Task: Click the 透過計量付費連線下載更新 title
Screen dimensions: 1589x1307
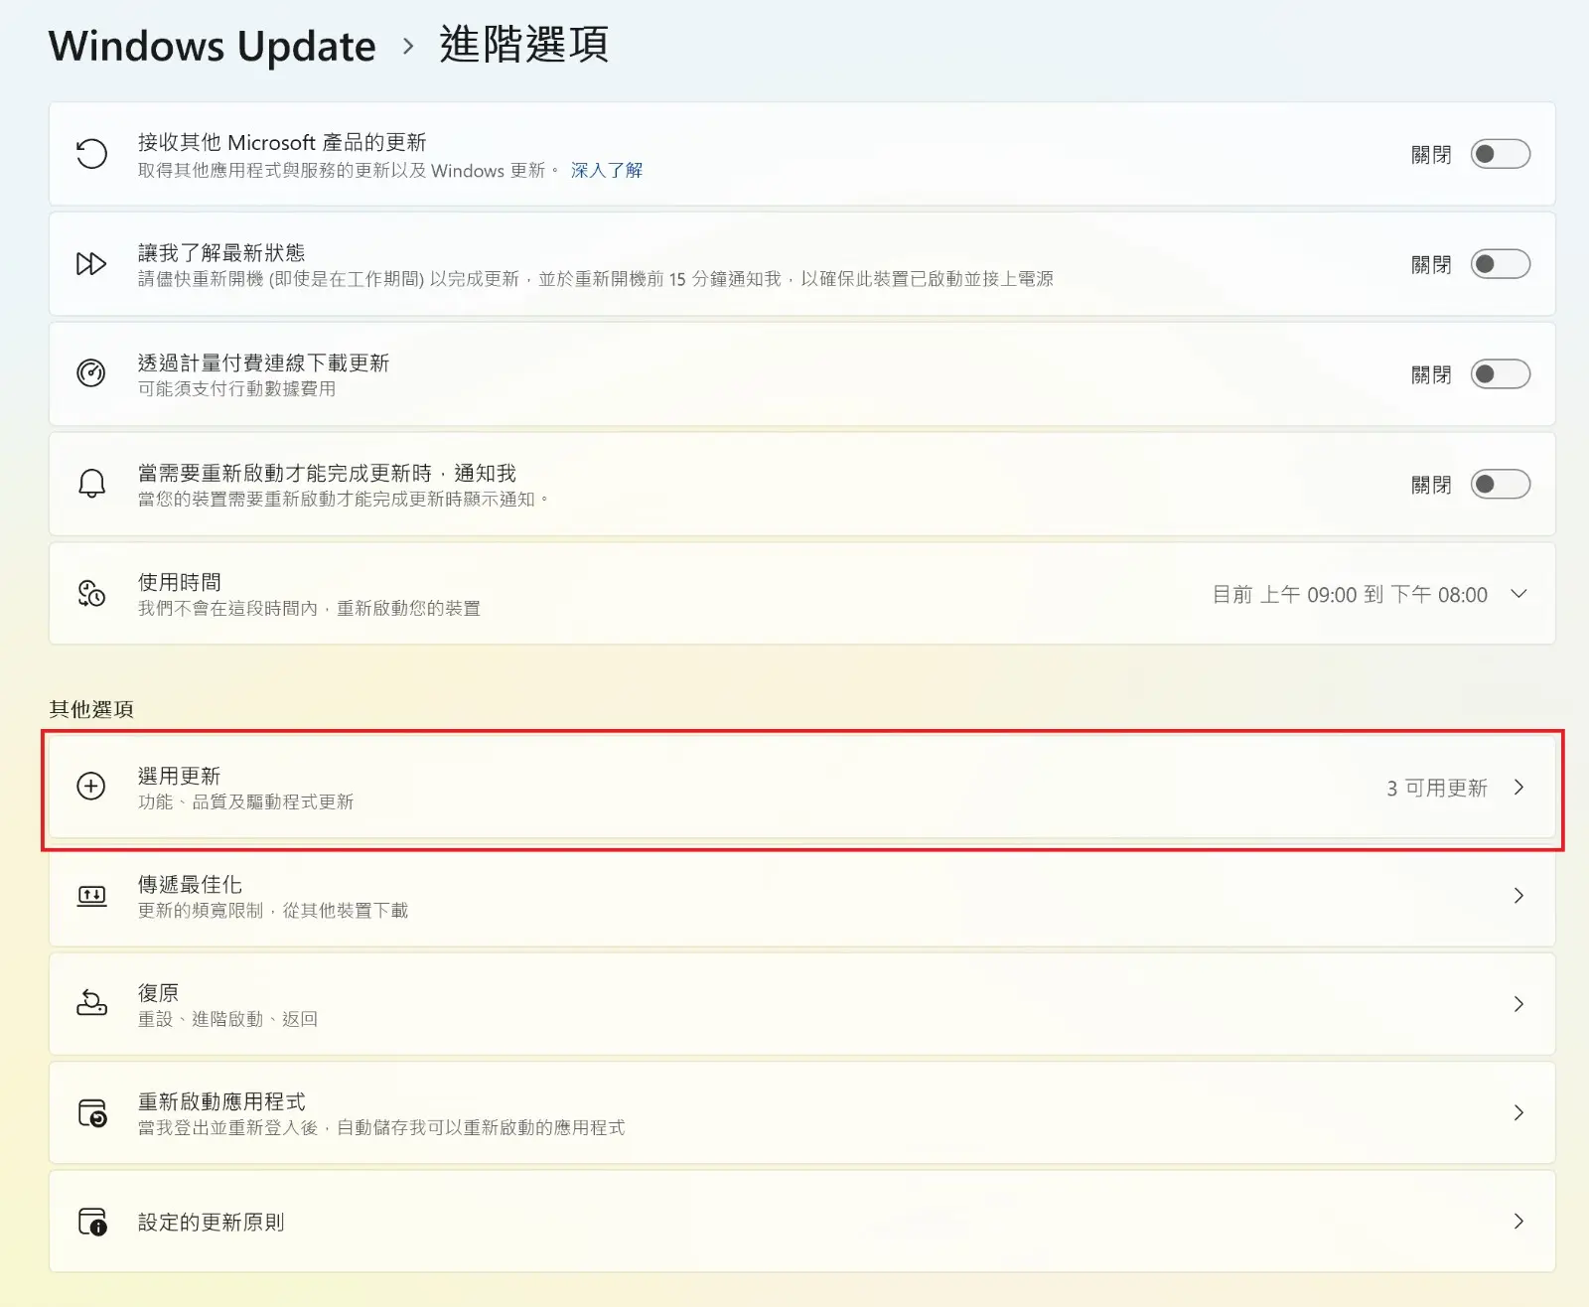Action: coord(263,363)
